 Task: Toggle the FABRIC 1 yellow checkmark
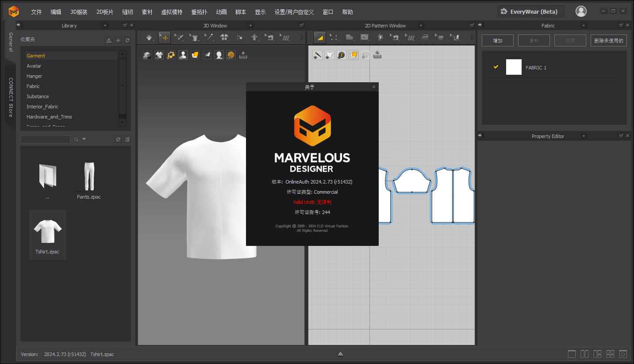click(496, 67)
